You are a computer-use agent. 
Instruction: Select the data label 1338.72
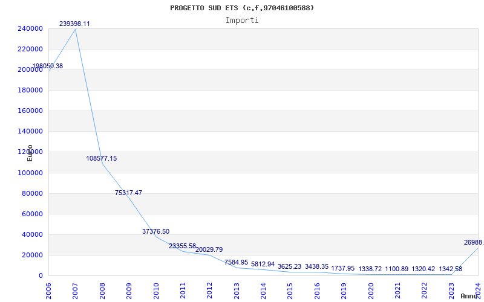[x=370, y=269]
